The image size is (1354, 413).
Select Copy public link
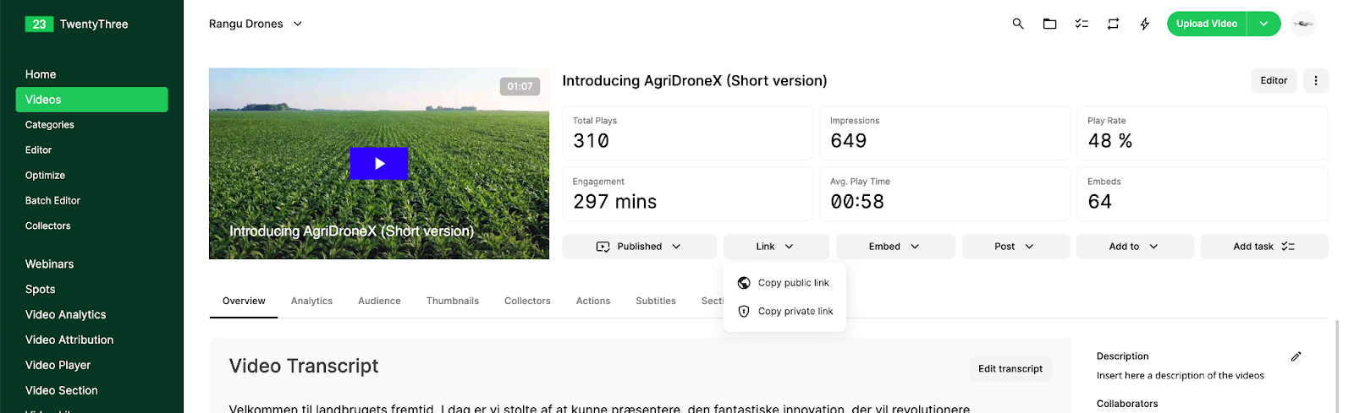pos(784,283)
